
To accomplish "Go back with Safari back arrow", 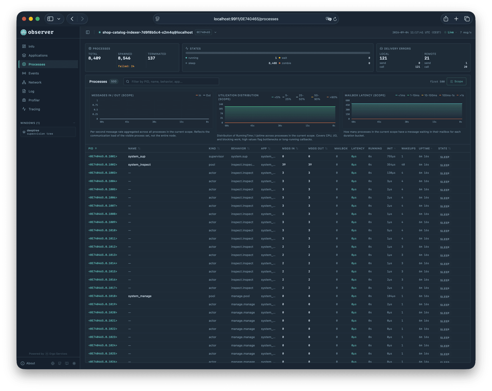I will tap(72, 19).
